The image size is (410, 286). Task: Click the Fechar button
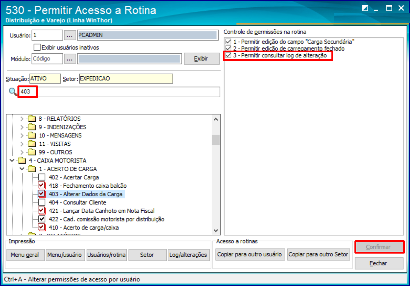tap(379, 263)
